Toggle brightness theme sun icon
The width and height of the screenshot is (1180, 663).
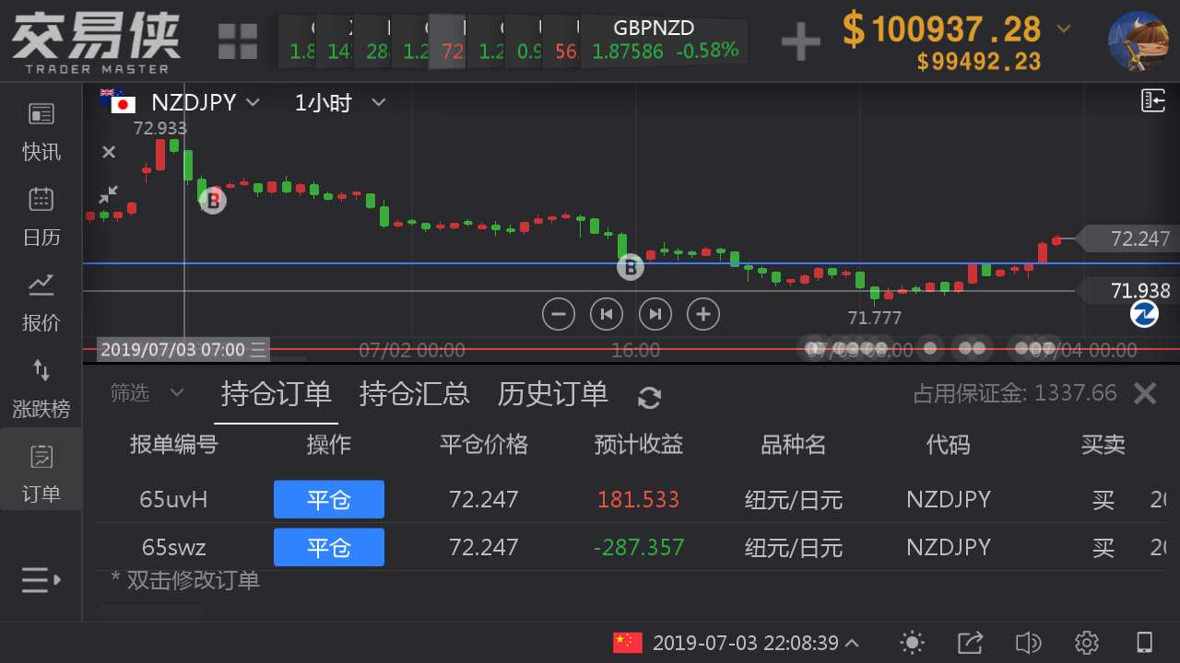point(912,642)
